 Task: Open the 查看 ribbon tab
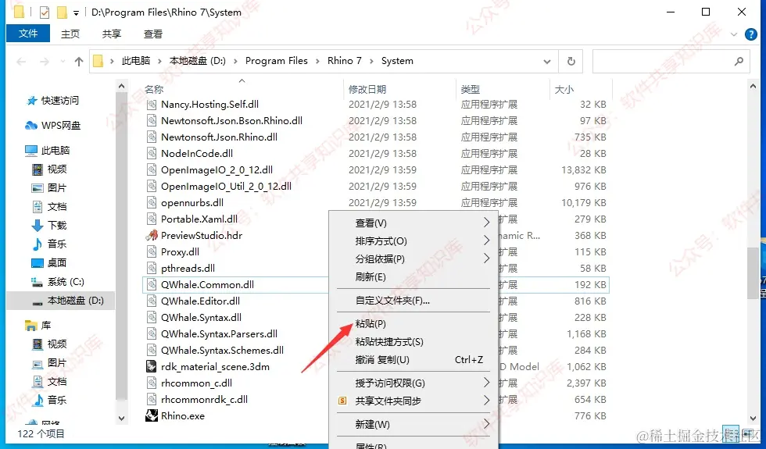click(153, 34)
